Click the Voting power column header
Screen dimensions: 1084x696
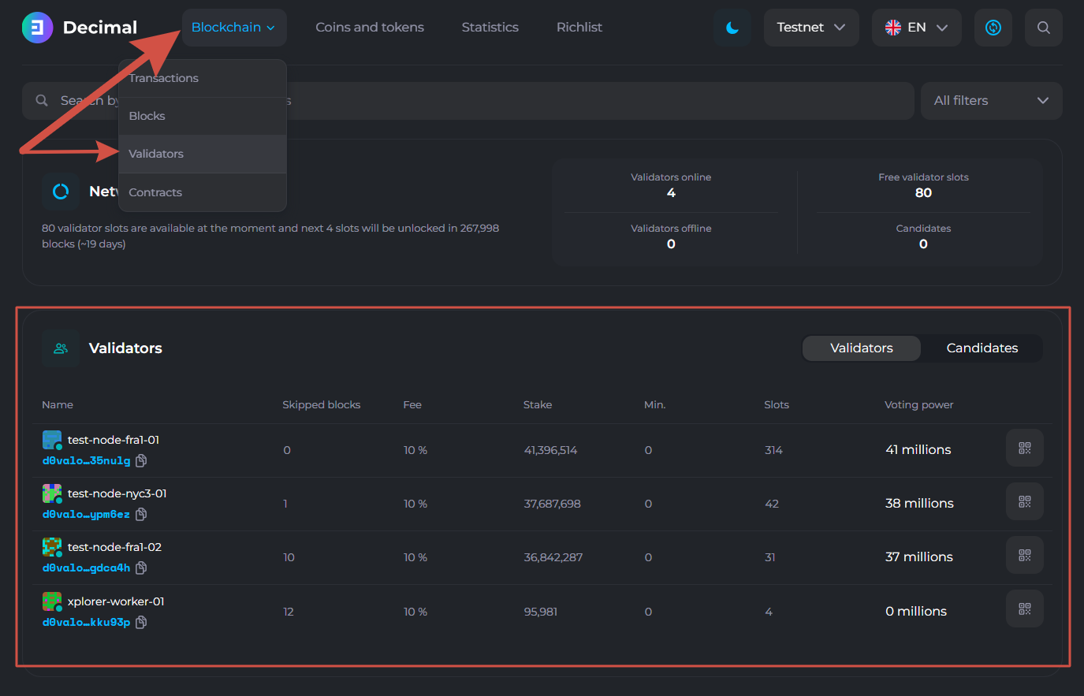[x=919, y=404]
